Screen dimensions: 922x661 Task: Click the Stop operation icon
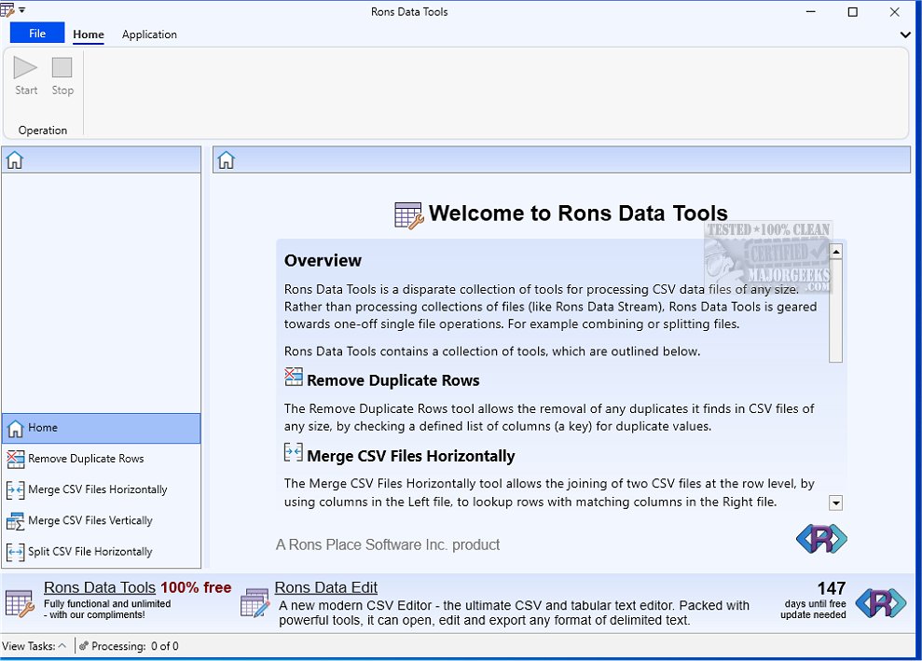click(x=62, y=68)
